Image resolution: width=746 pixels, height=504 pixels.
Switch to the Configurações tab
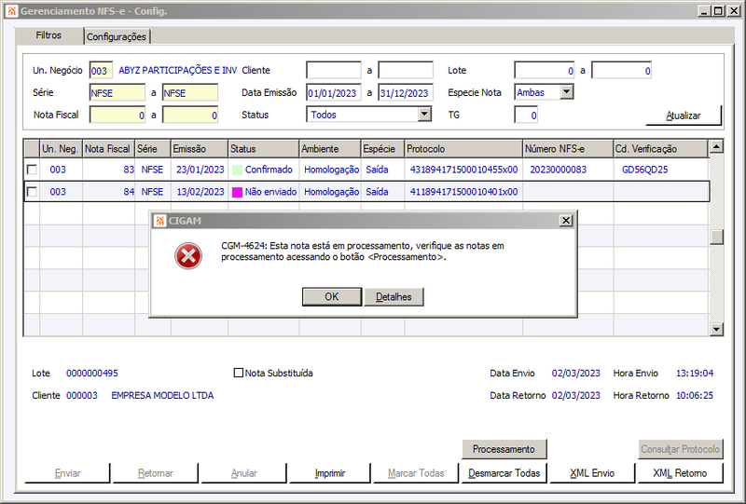[x=117, y=36]
